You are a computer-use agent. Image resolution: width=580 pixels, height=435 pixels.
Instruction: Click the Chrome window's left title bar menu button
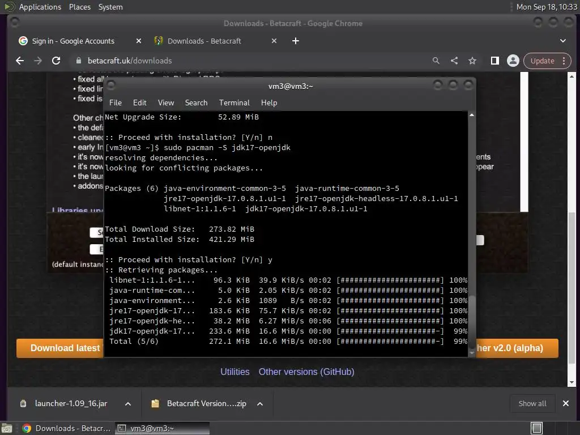click(x=15, y=23)
